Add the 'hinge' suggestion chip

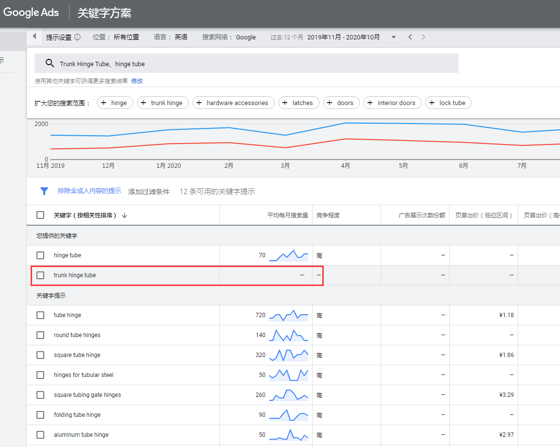[x=115, y=103]
